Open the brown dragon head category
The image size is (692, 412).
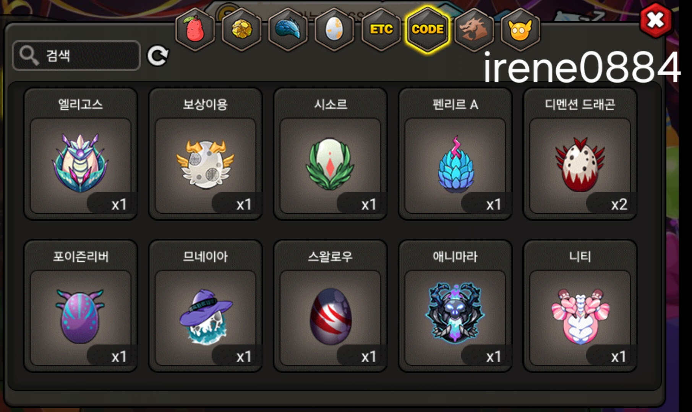pyautogui.click(x=474, y=29)
